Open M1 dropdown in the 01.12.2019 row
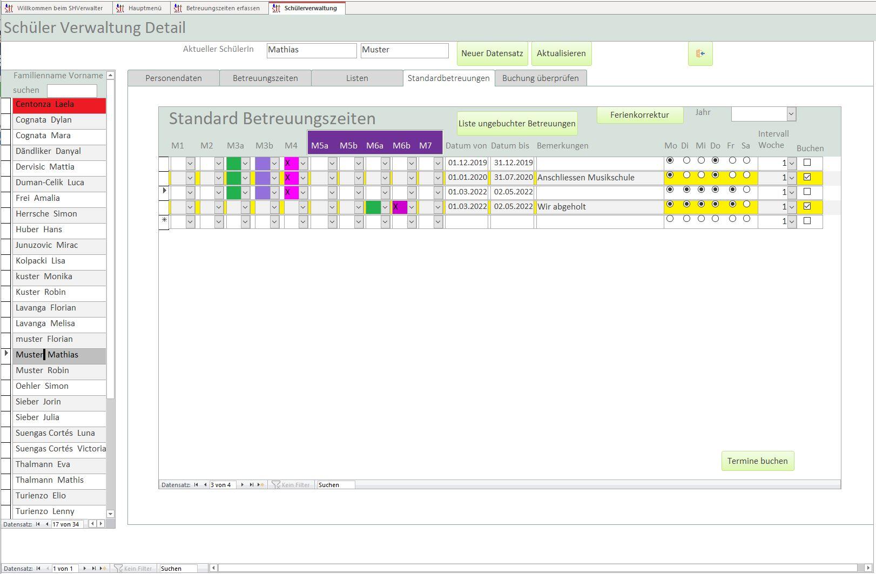 [x=190, y=163]
